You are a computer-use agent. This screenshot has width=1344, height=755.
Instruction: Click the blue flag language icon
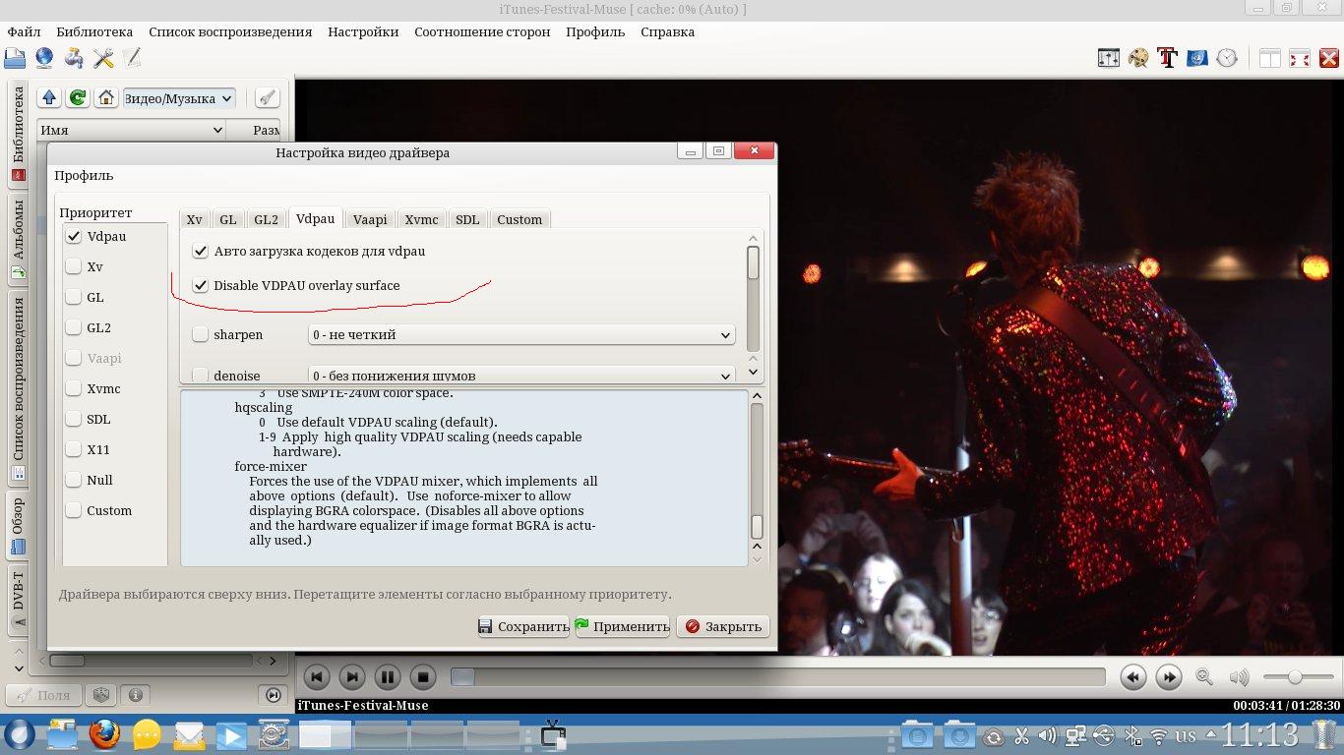pos(1197,58)
